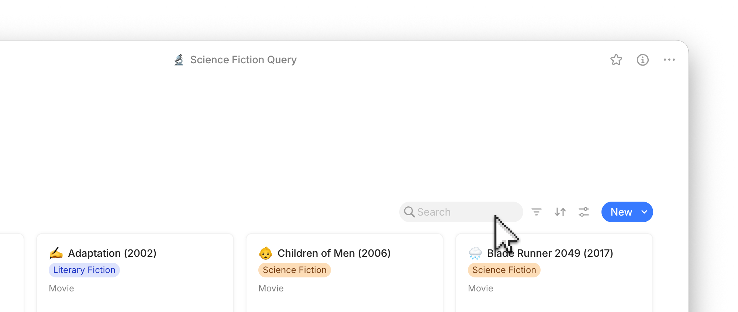
Task: Open the info icon in the header
Action: pos(643,60)
